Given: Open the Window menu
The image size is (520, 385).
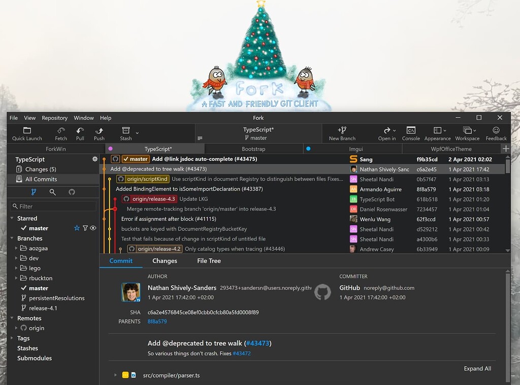Looking at the screenshot, I should coord(84,118).
